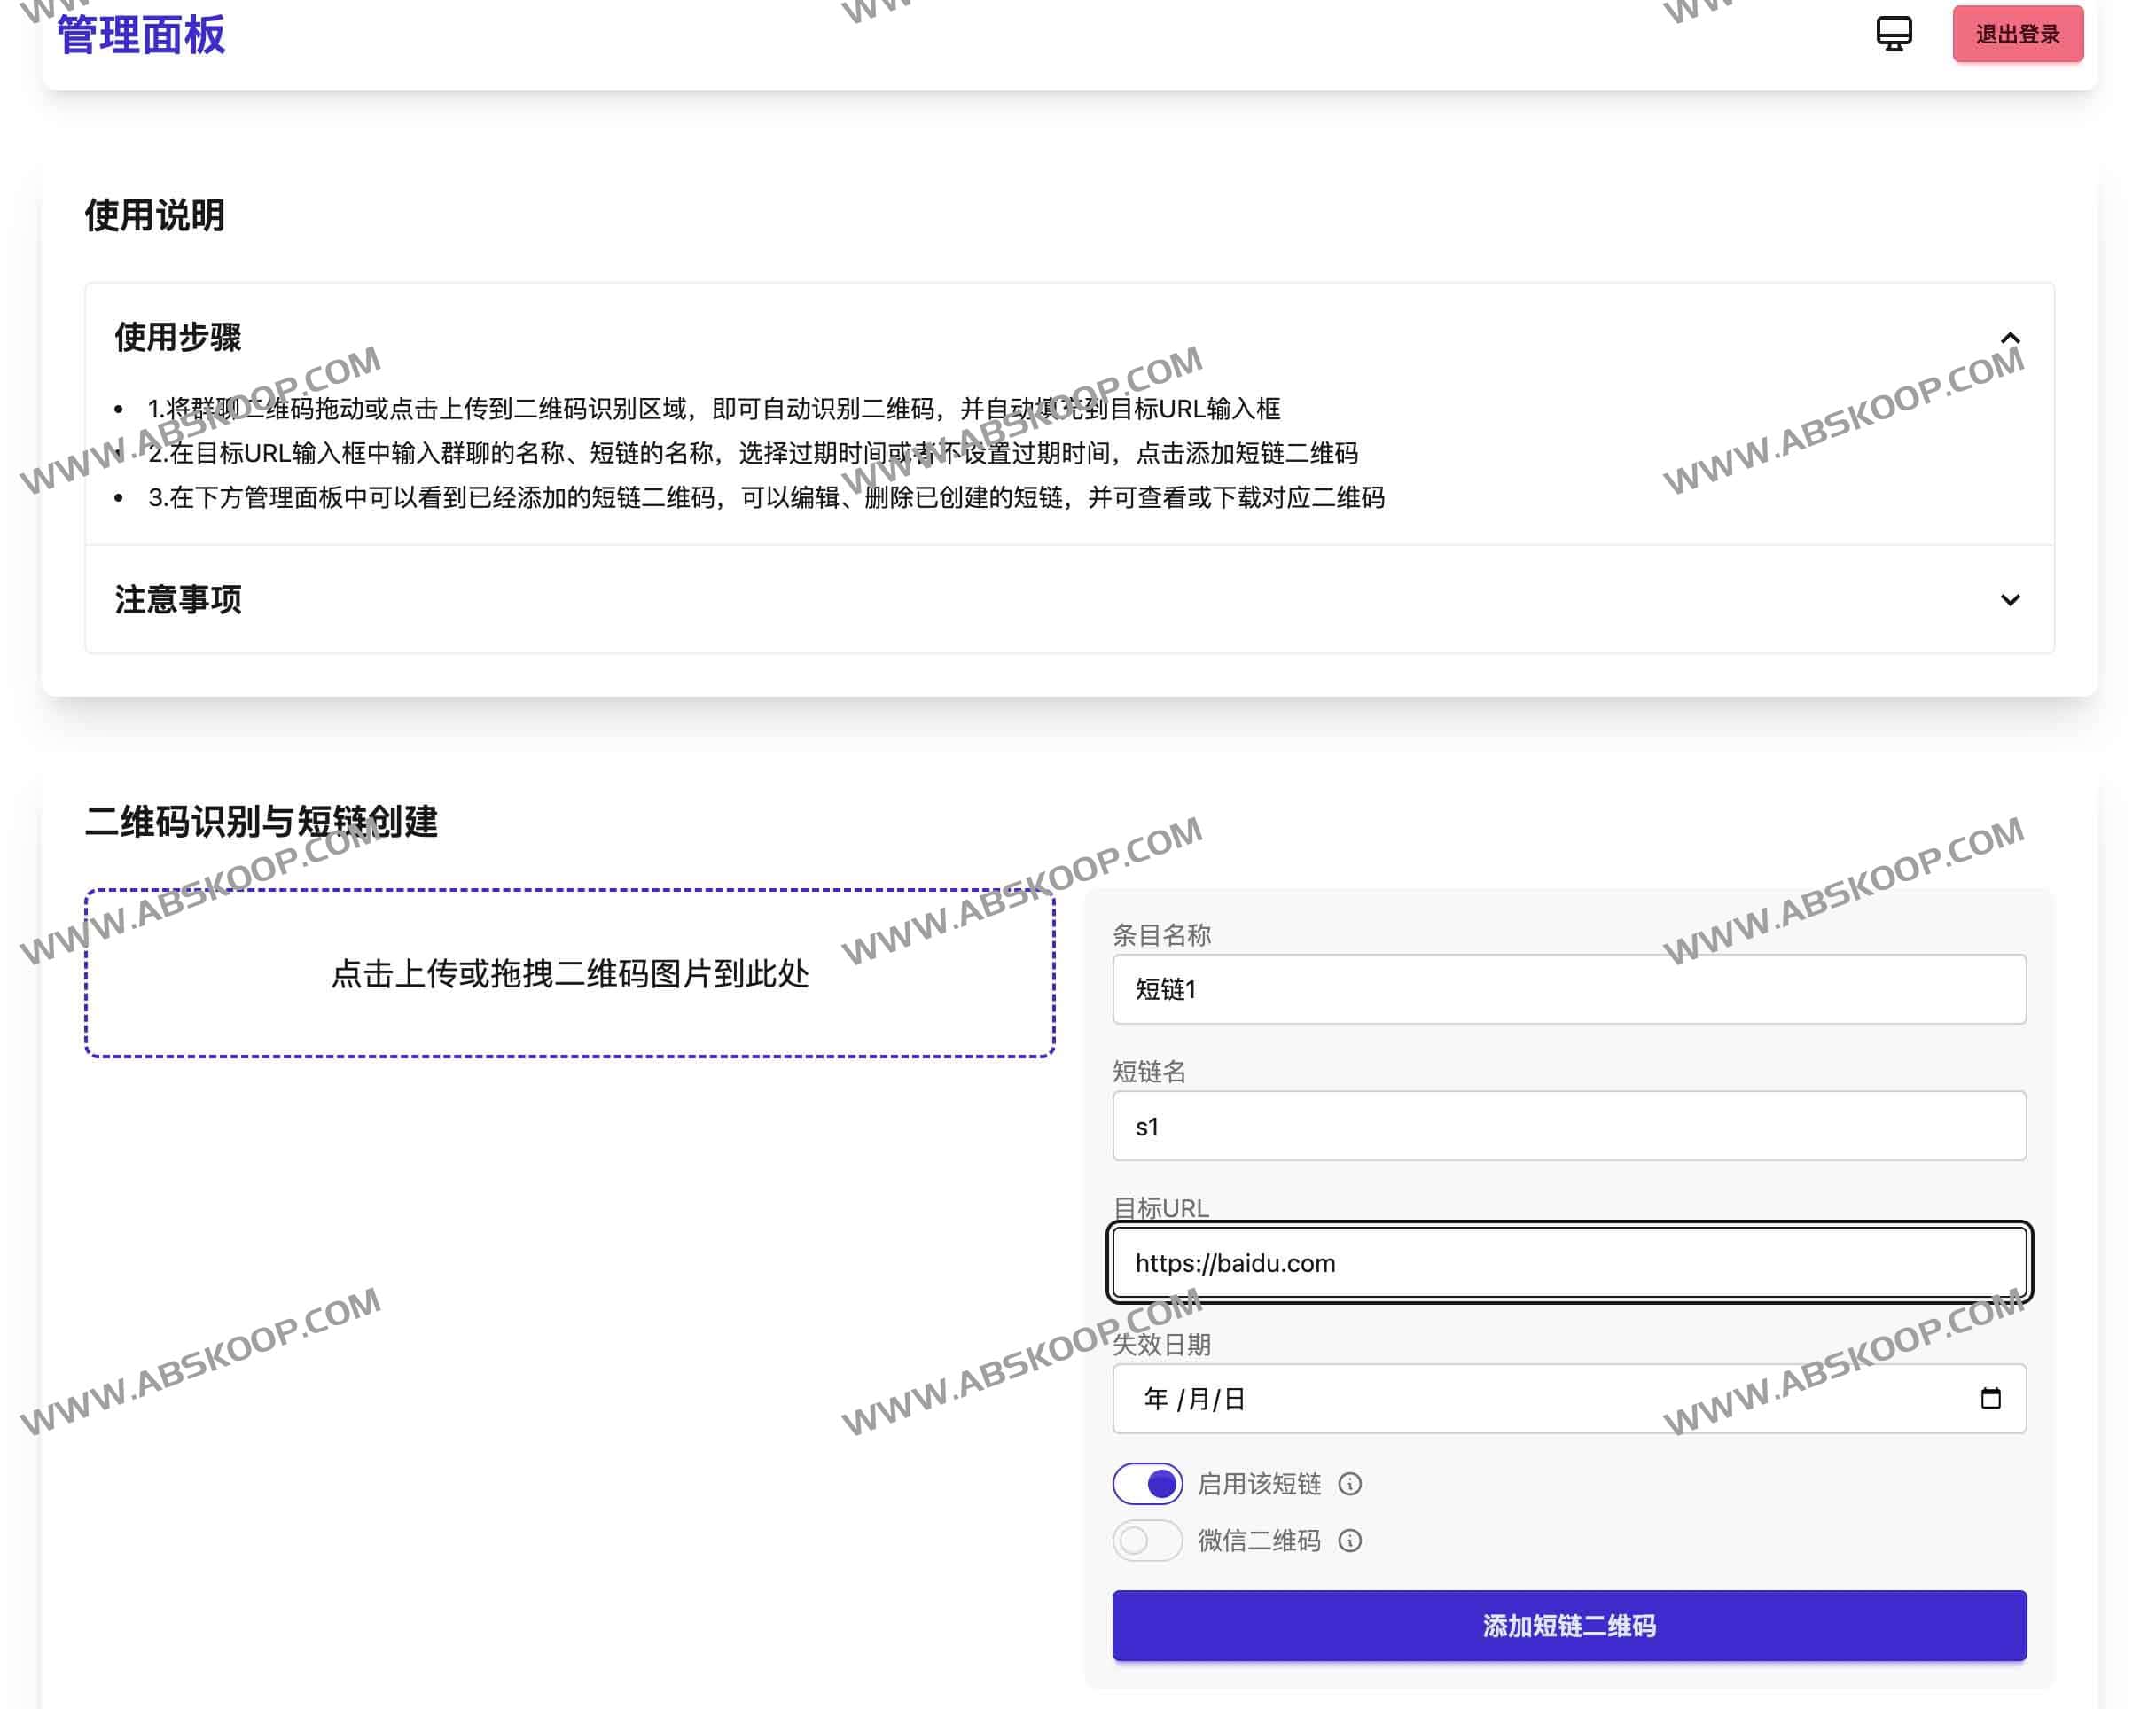
Task: Disable the 启用该短链 toggle
Action: click(x=1147, y=1483)
